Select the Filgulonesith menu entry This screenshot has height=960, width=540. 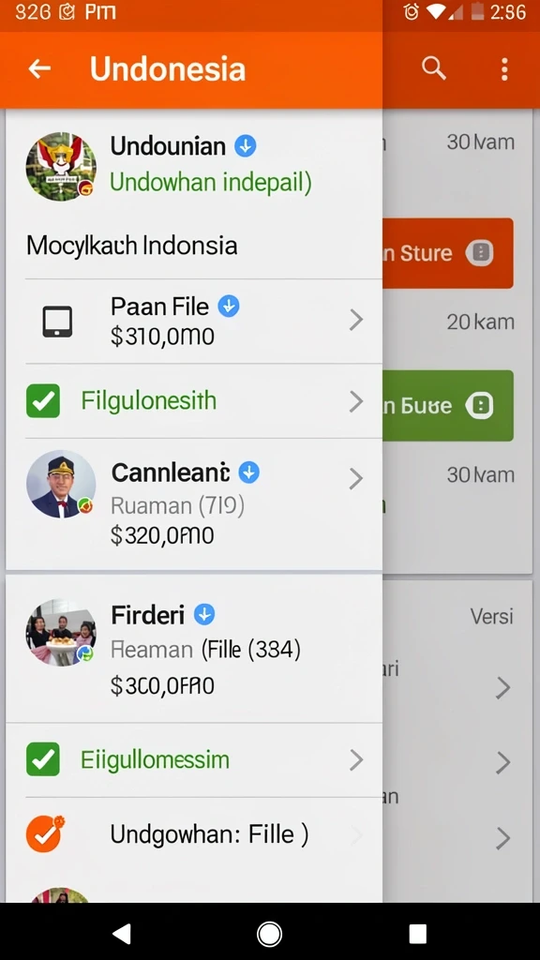(194, 401)
